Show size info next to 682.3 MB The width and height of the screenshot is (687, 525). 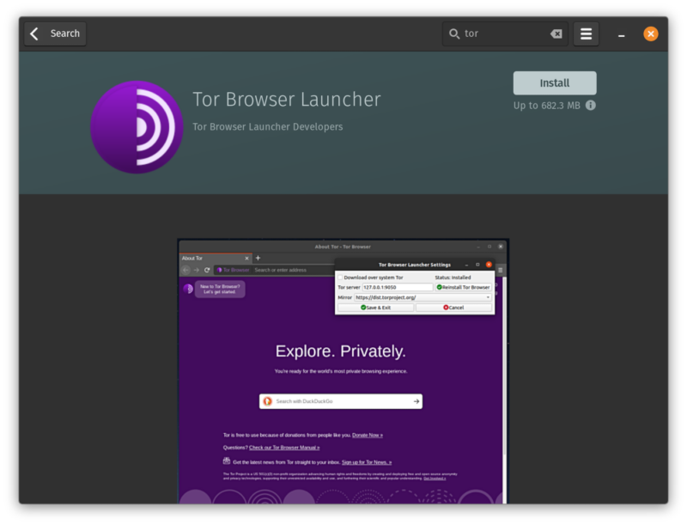click(591, 105)
